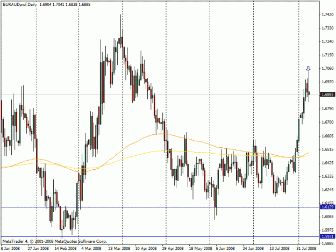
Task: Click the 18 May 2008 date label
Action: point(201,249)
